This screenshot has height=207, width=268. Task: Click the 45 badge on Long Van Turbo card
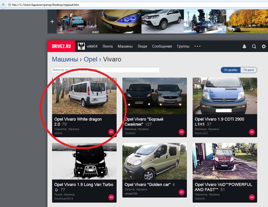tap(111, 197)
